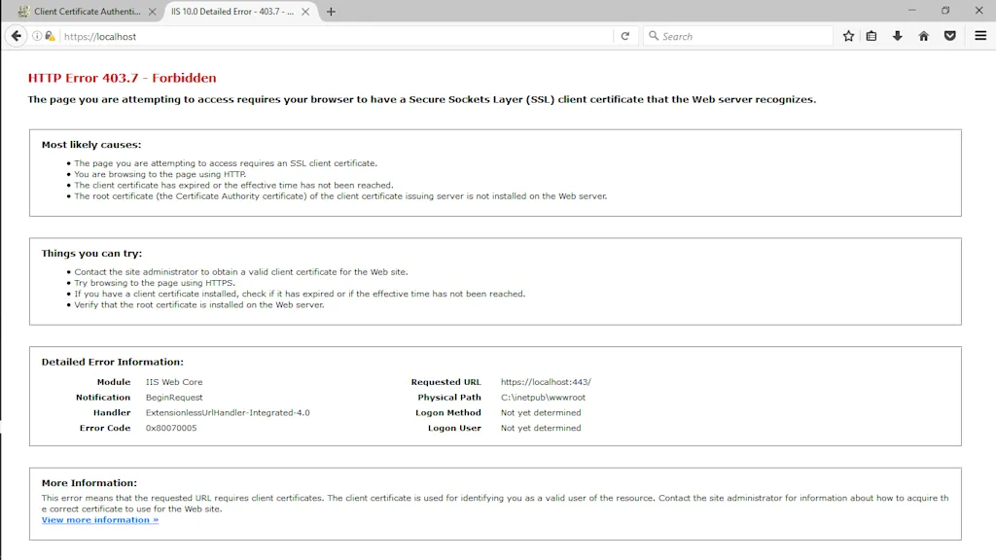Screen dimensions: 996x560
Task: Click the Logon User label
Action: (x=454, y=428)
